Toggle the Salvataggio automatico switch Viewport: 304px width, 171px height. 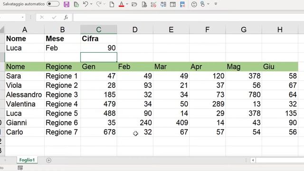(53, 4)
